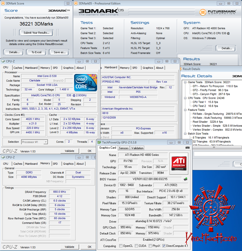This screenshot has height=251, width=242.
Task: Click OK in bottom CPU-Z window
Action: 89,247
